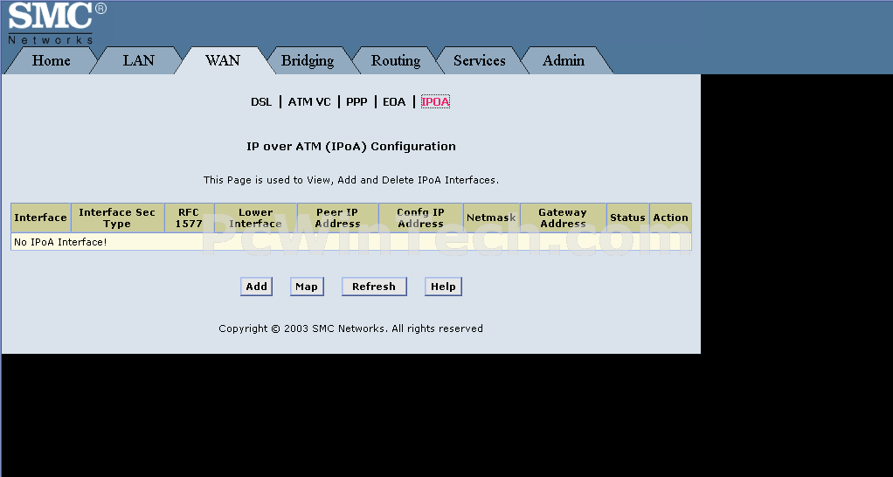Open the Admin tab
The image size is (893, 477).
coord(564,60)
